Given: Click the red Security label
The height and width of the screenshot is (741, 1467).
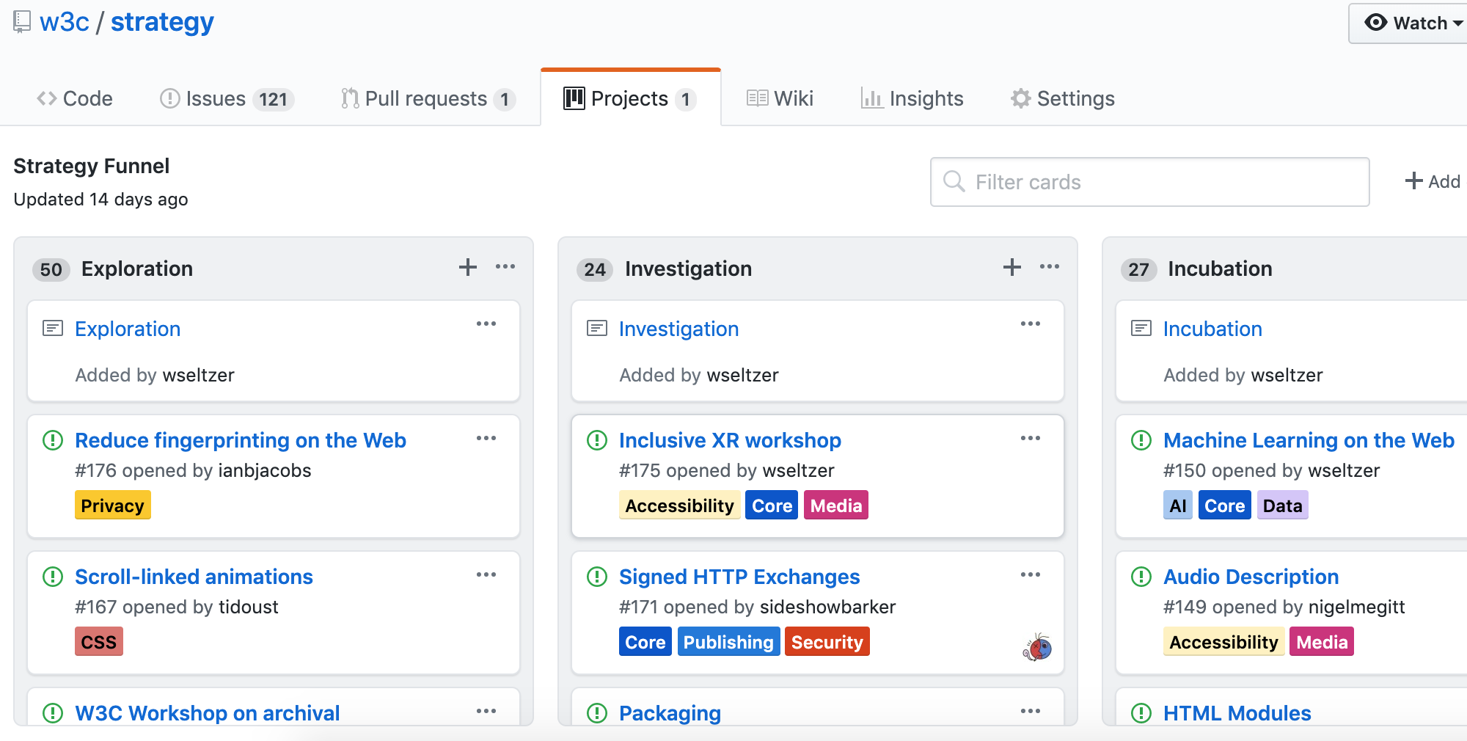Looking at the screenshot, I should point(827,642).
